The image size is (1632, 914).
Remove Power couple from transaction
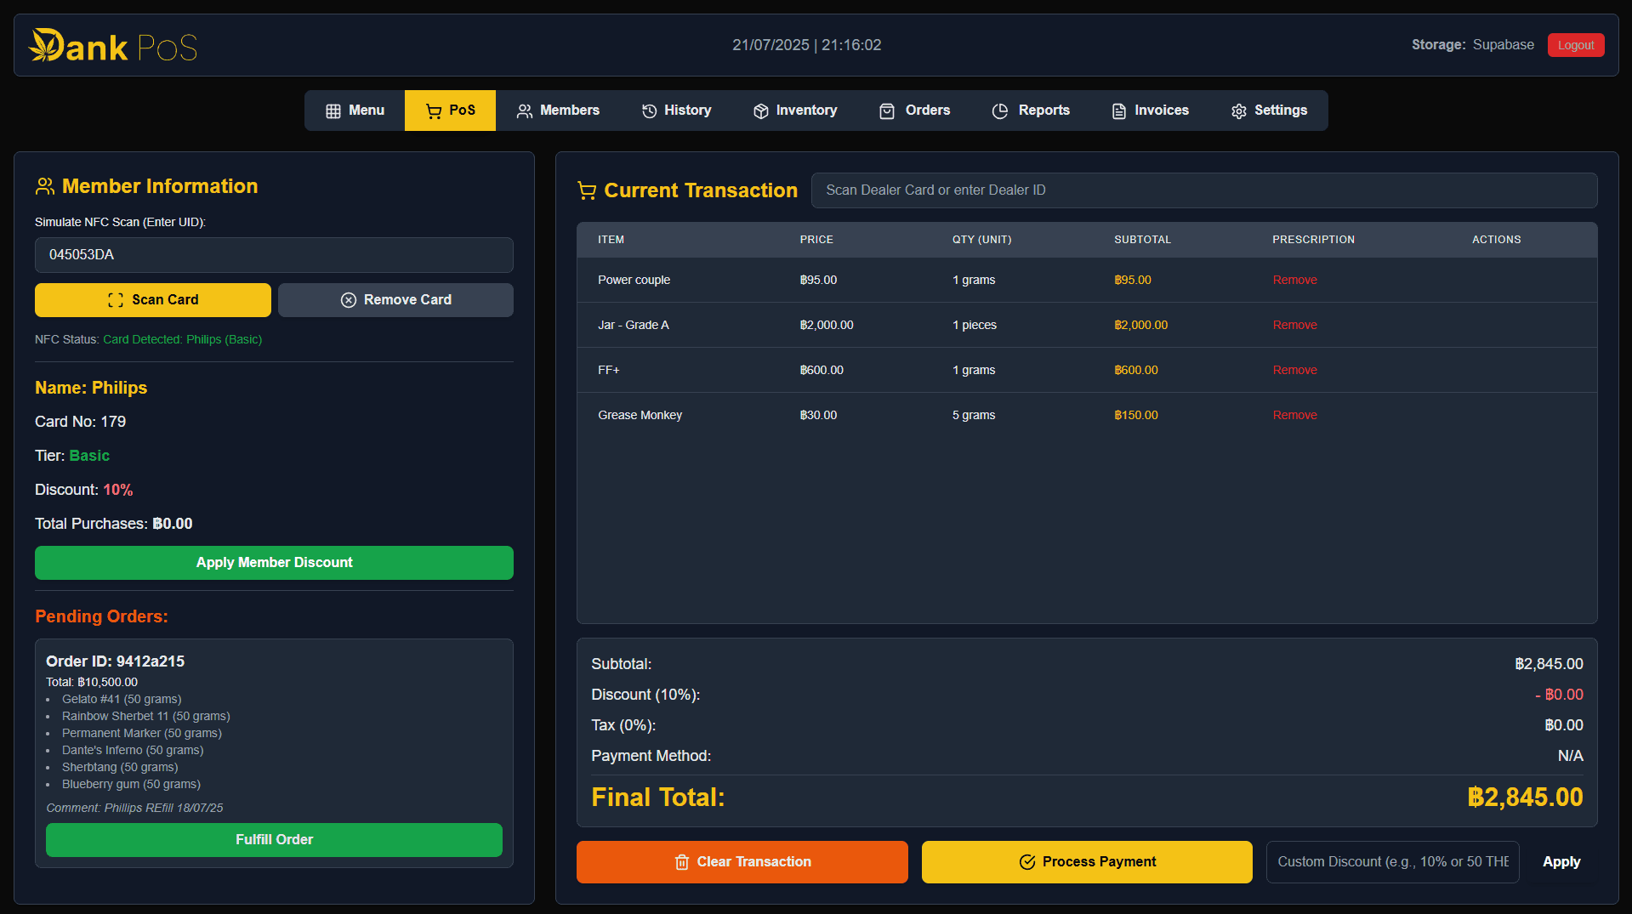pyautogui.click(x=1294, y=280)
